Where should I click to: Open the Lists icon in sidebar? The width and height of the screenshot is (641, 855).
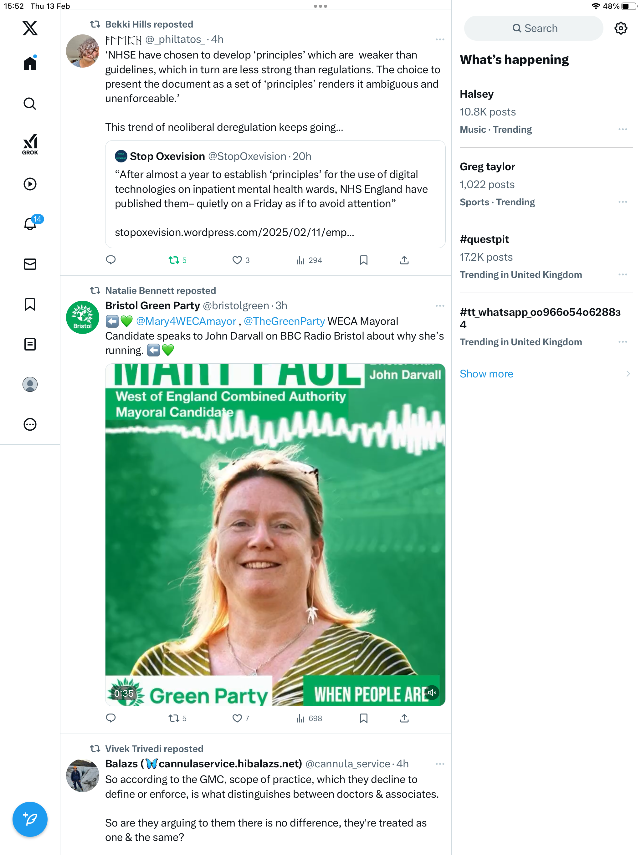click(30, 344)
